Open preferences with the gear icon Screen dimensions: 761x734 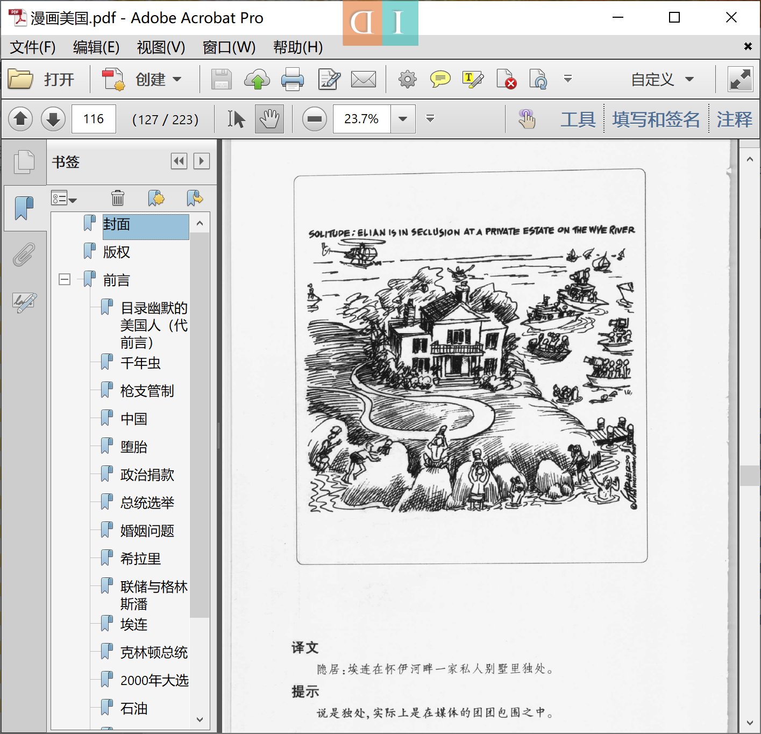[407, 80]
